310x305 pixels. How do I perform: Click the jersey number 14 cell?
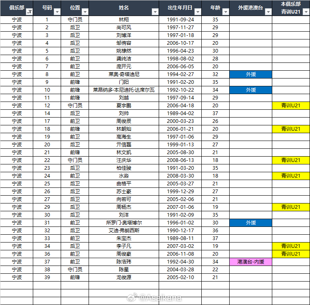tap(47, 113)
